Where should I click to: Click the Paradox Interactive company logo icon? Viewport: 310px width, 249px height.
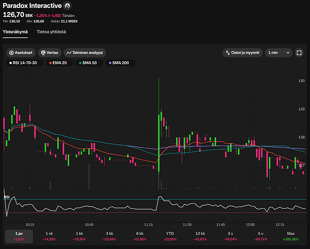click(x=68, y=6)
